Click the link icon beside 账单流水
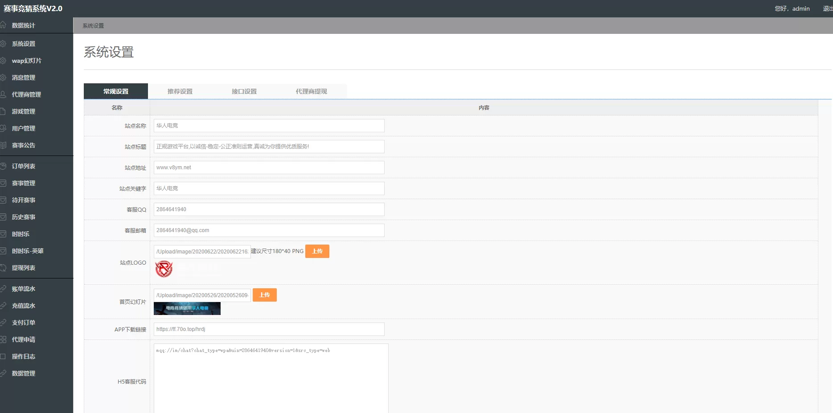833x413 pixels. click(x=3, y=289)
